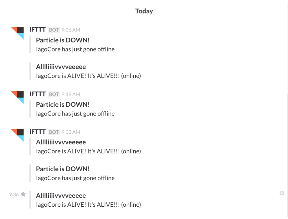
Task: Open IFTTT sender name at 9:19 AM
Action: (x=37, y=94)
